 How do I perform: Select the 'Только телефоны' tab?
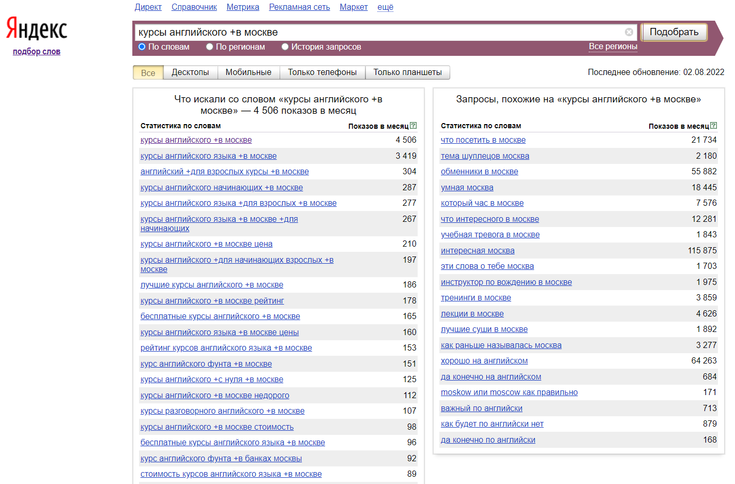point(322,72)
